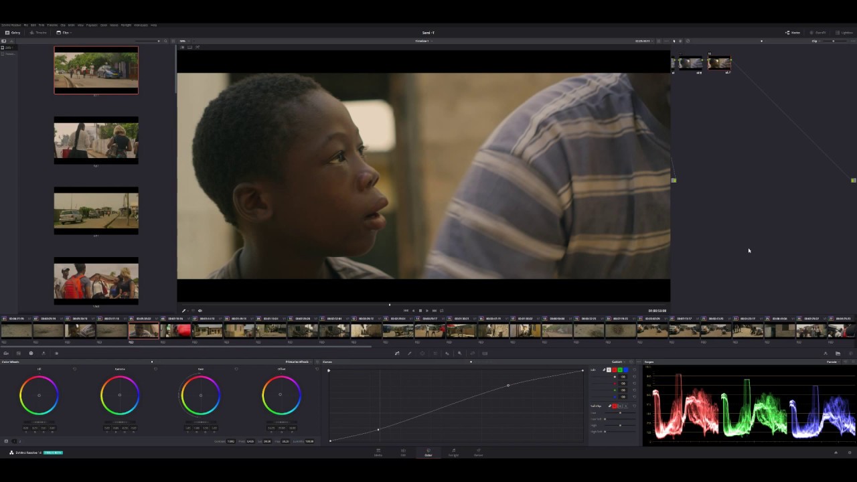This screenshot has height=482, width=857.
Task: Toggle the Lightbox view
Action: pyautogui.click(x=844, y=32)
